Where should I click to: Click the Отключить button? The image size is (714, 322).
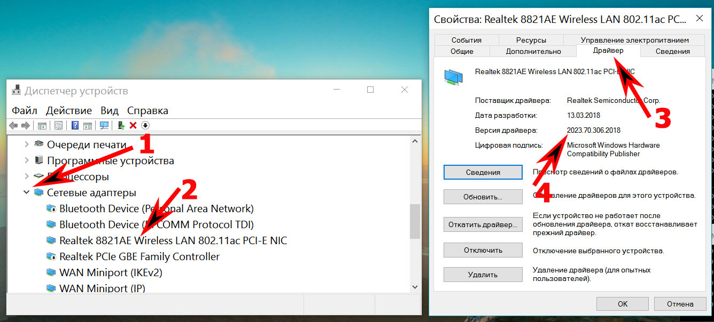pos(483,250)
